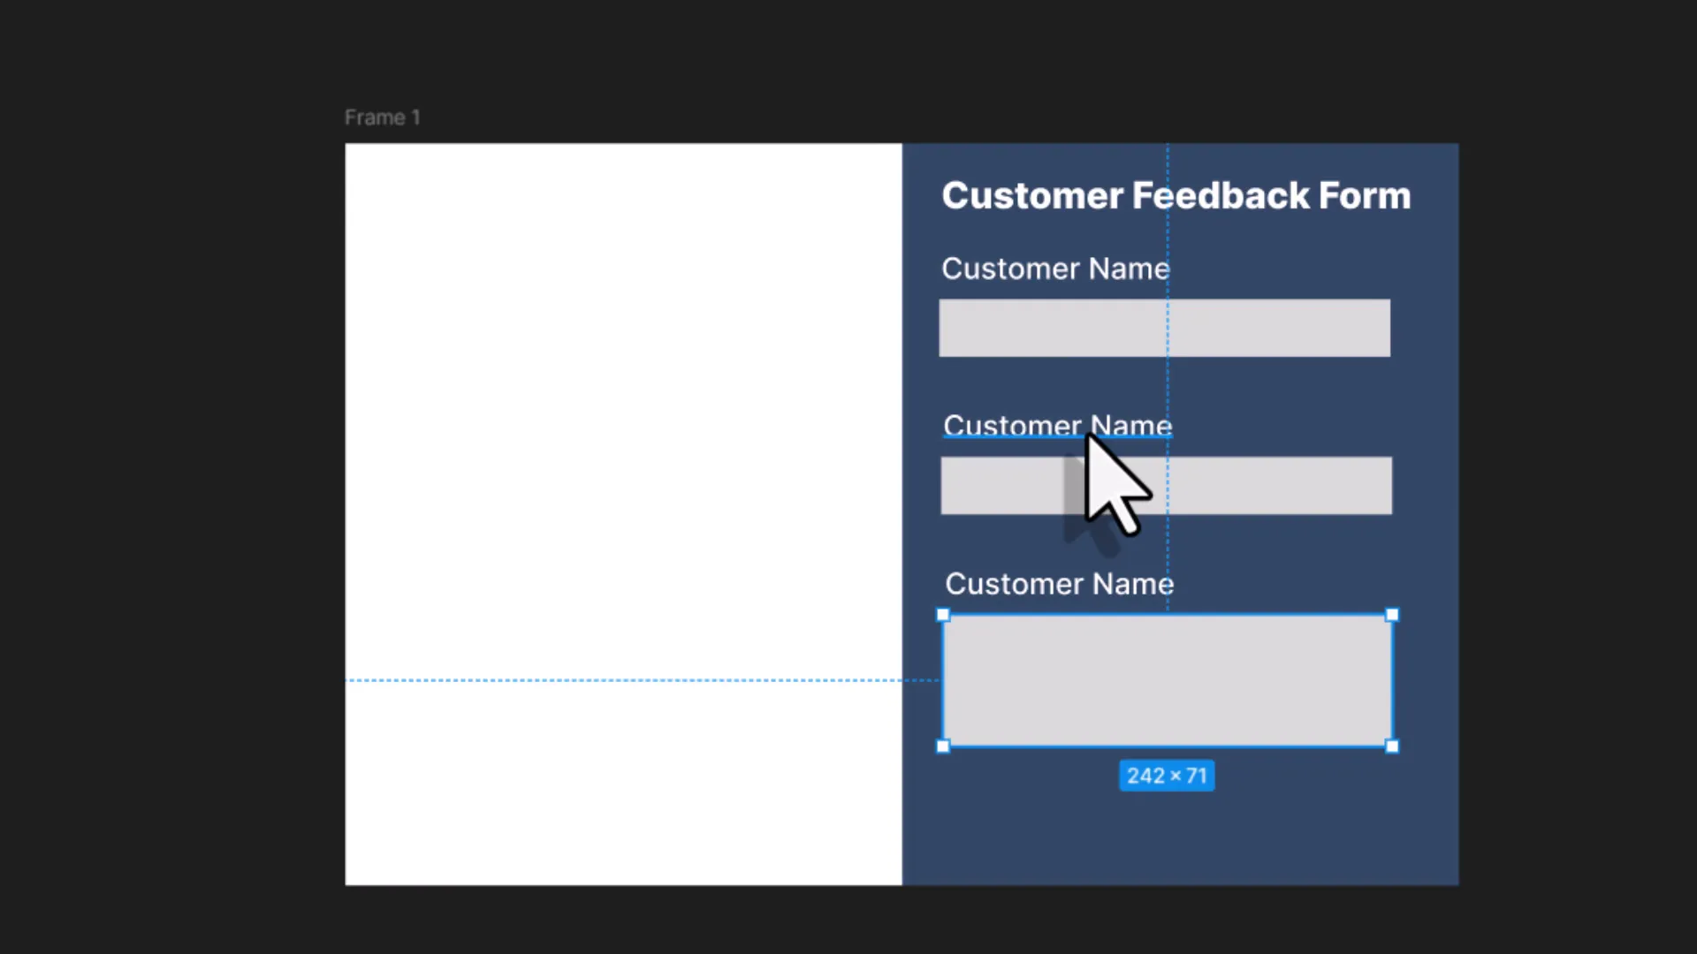The image size is (1697, 954).
Task: Click the vertical dashed alignment guide
Action: click(1167, 221)
